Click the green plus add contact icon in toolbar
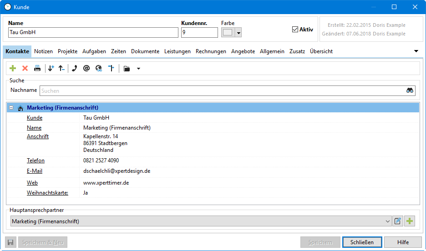The image size is (426, 251). coord(13,68)
